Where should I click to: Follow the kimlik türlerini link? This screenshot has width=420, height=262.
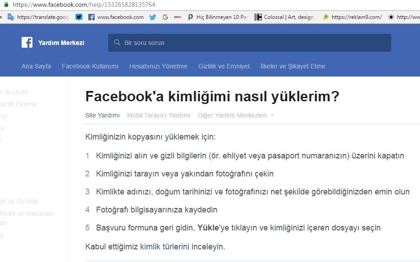pyautogui.click(x=164, y=247)
